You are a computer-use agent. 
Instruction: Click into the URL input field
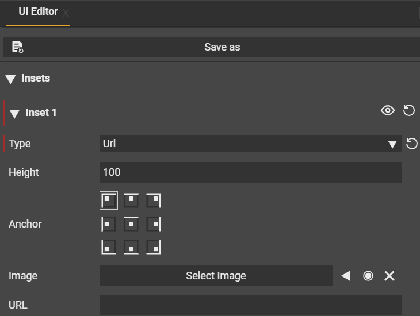pos(250,305)
